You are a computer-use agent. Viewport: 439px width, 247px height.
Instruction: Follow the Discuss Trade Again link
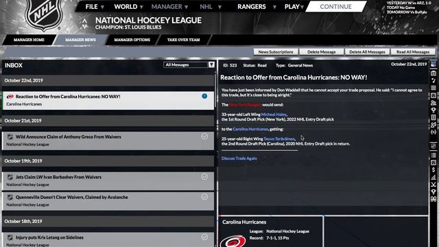(x=239, y=158)
